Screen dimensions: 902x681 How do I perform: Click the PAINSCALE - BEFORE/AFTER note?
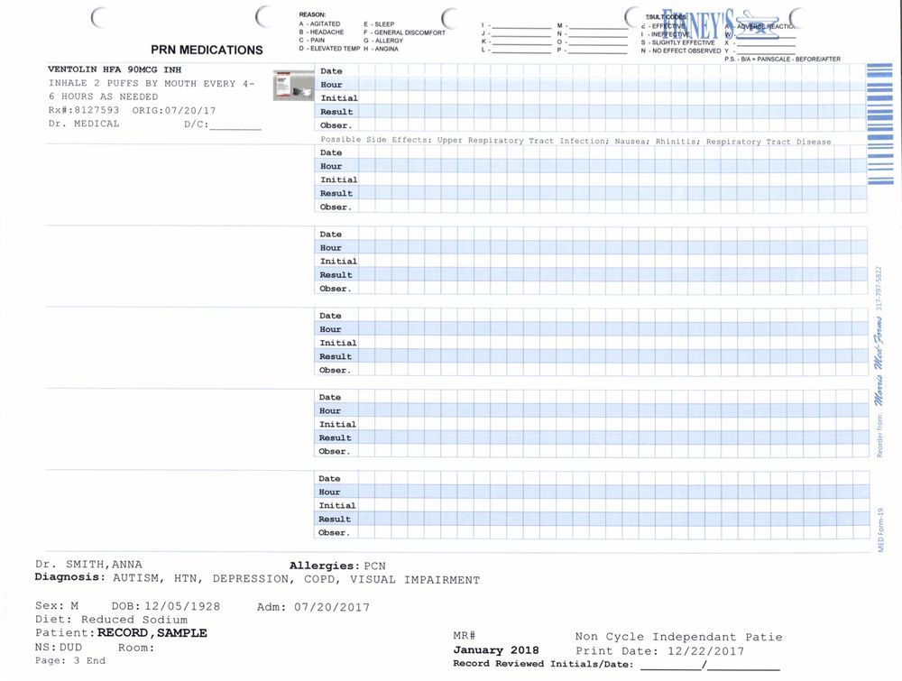coord(782,59)
